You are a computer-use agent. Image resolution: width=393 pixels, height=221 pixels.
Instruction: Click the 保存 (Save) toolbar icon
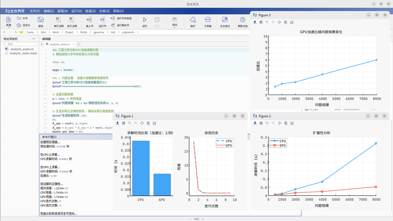point(41,20)
